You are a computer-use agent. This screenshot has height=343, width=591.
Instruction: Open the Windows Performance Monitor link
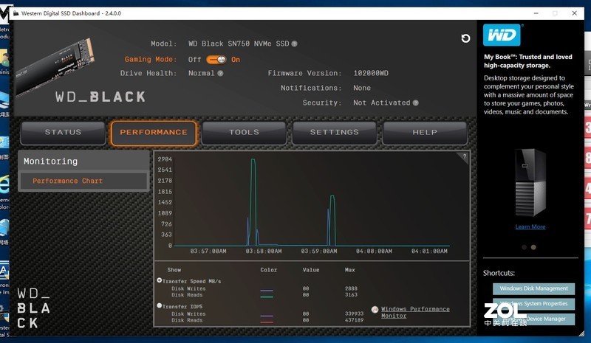tap(414, 312)
